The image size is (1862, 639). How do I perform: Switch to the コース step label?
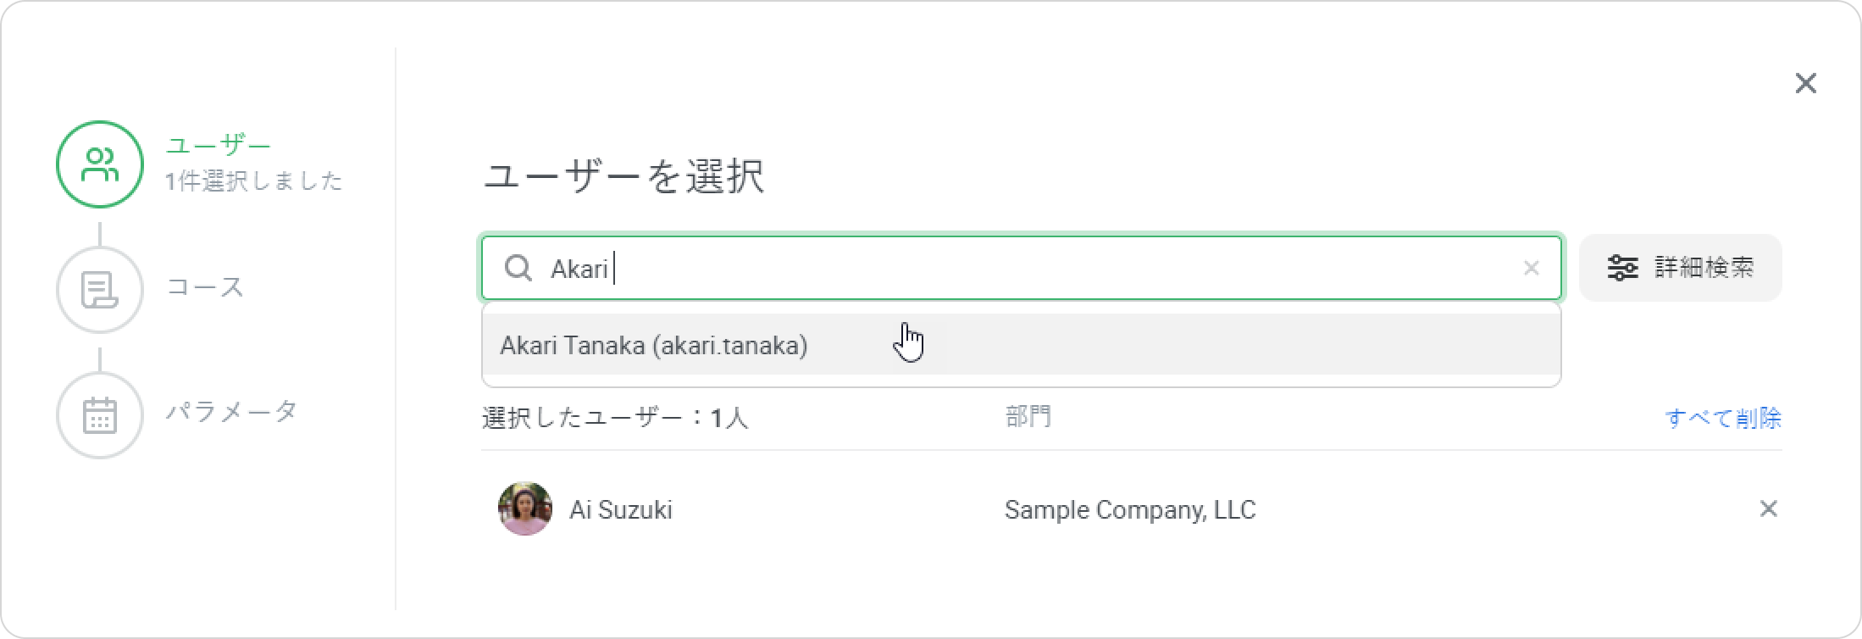tap(205, 286)
